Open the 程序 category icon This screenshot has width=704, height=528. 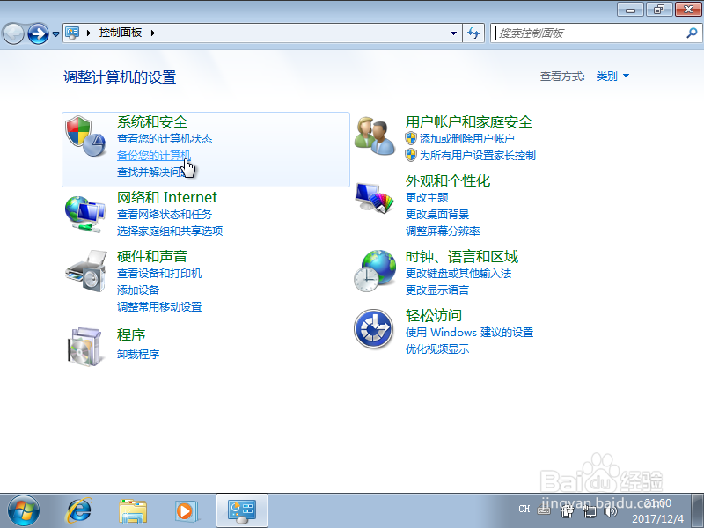[86, 345]
